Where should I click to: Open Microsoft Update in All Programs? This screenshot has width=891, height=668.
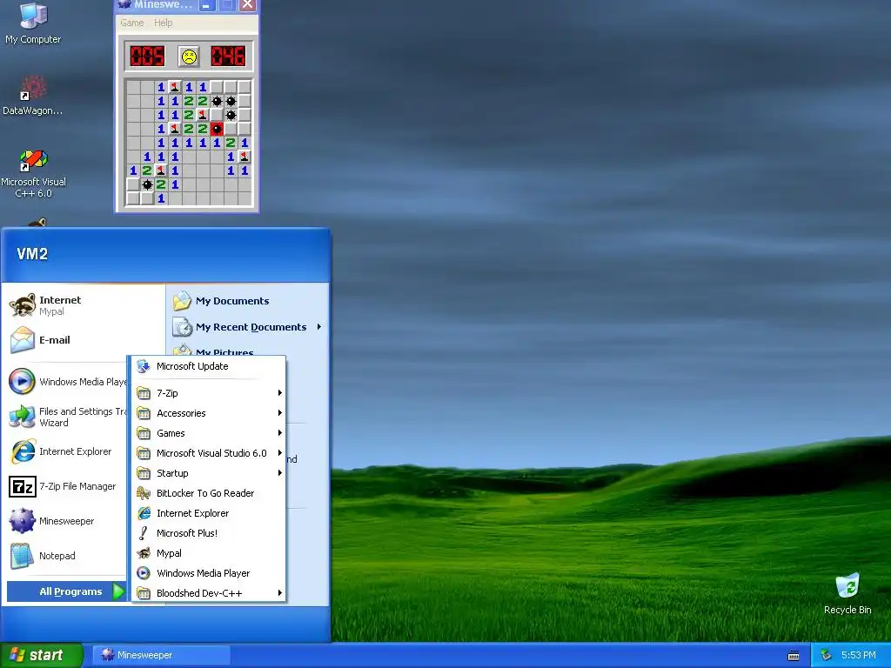point(209,366)
